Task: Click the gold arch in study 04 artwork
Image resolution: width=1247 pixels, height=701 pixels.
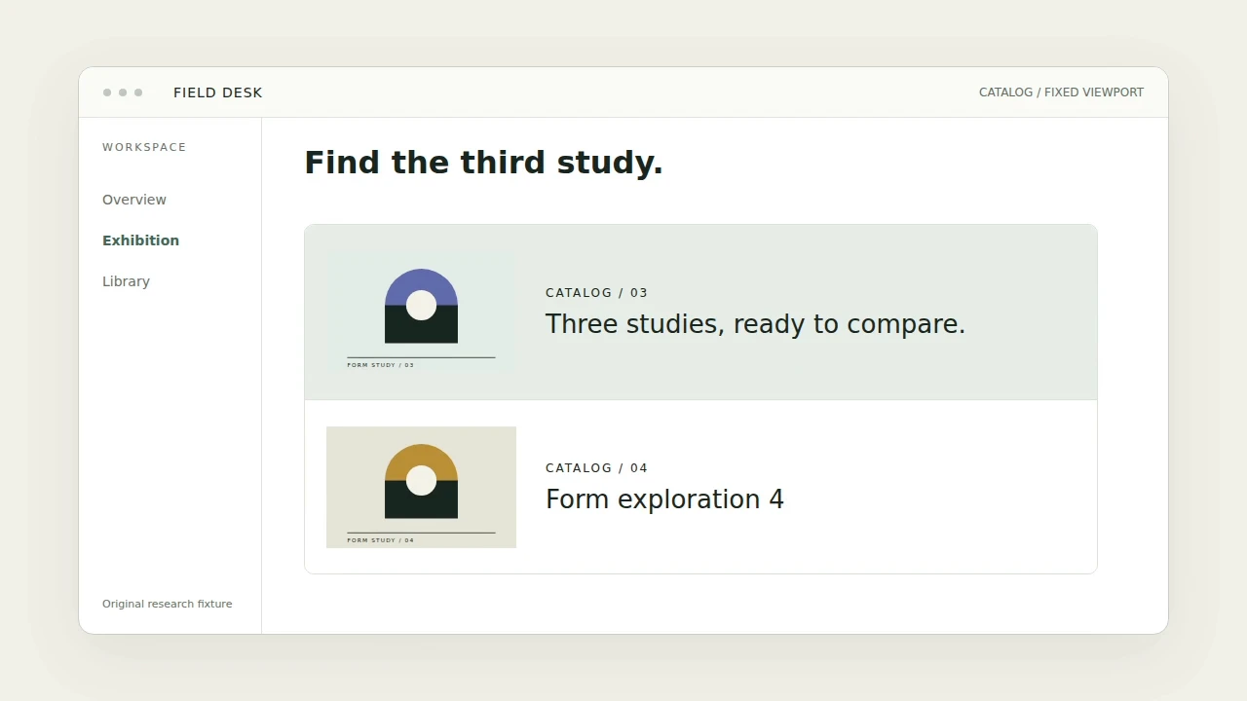Action: point(421,462)
